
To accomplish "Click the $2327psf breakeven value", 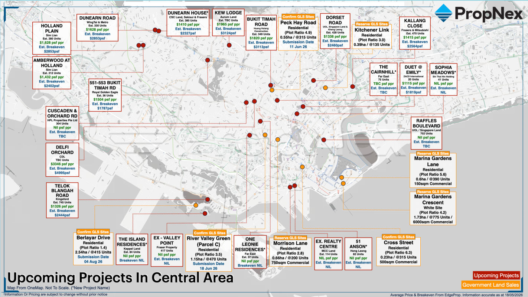I will pyautogui.click(x=188, y=33).
